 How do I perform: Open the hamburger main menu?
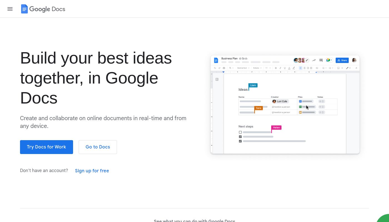(x=10, y=9)
